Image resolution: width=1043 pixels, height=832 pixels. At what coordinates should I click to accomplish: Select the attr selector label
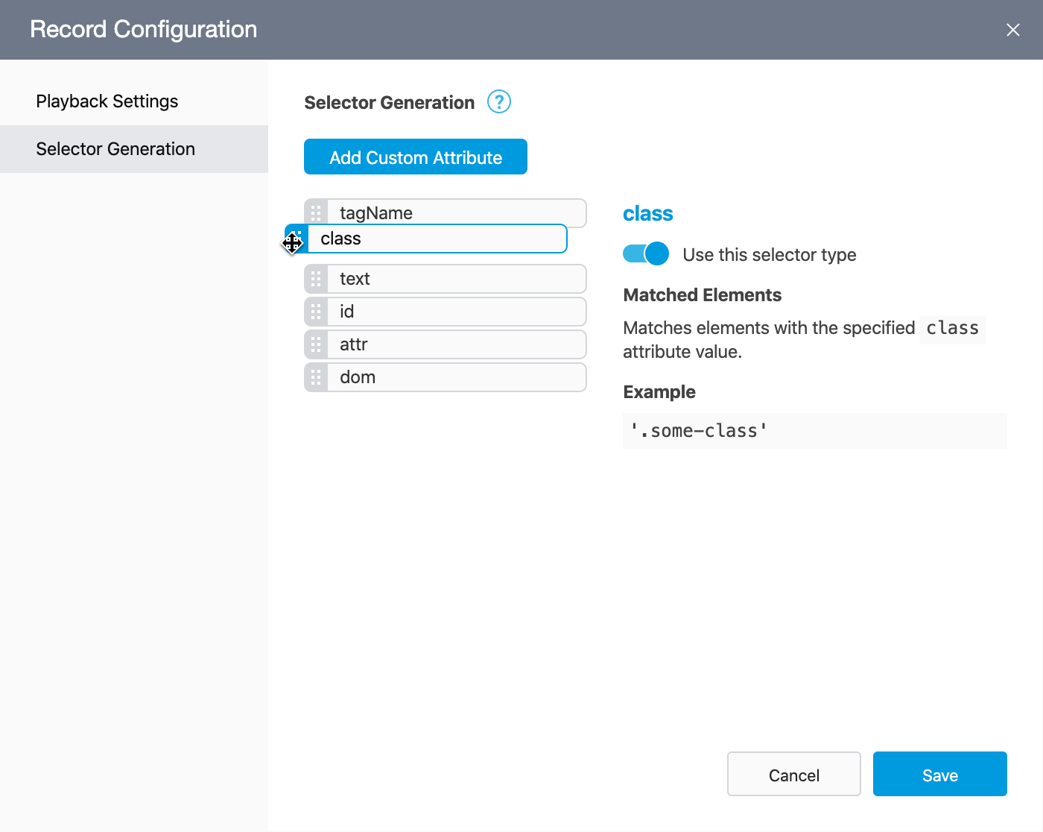(x=354, y=344)
